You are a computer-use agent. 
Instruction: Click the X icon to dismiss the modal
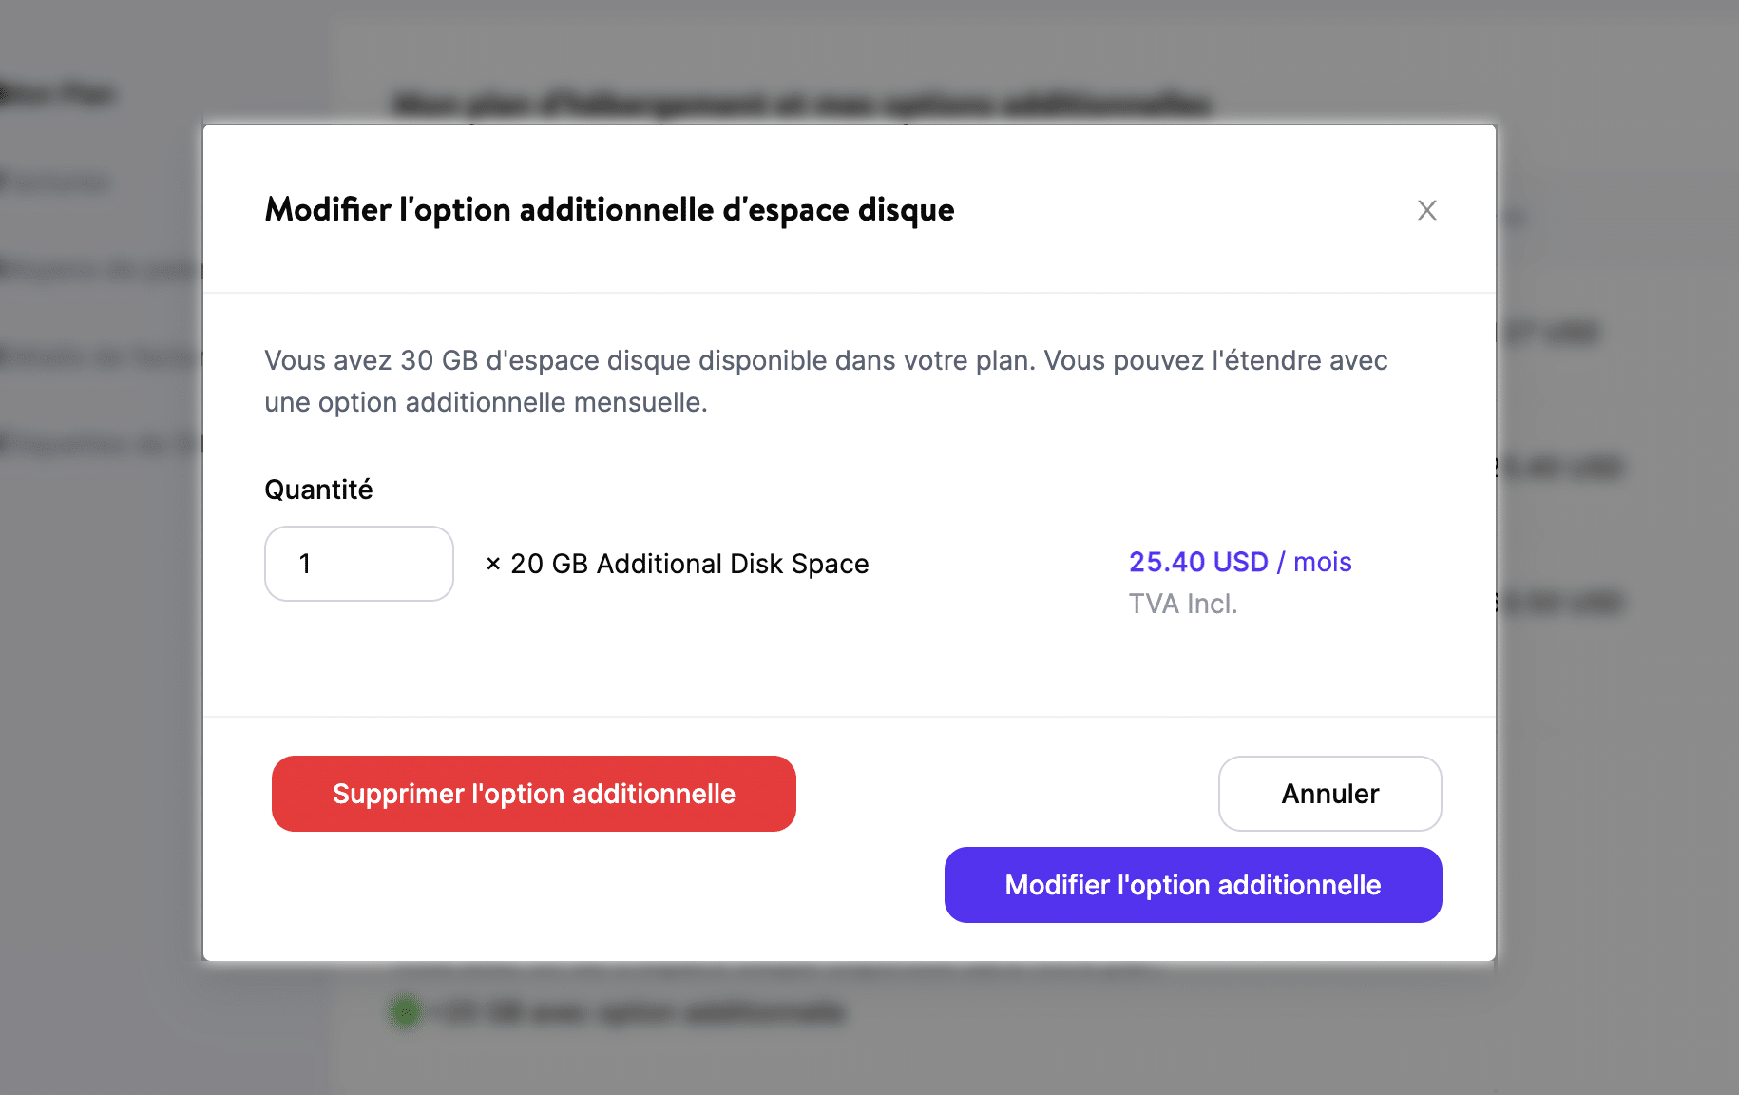pyautogui.click(x=1426, y=210)
